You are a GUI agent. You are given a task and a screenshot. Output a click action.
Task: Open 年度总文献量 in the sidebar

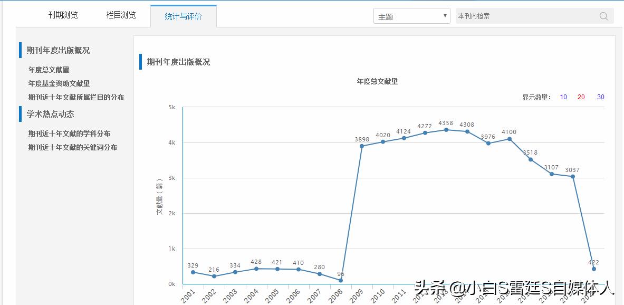point(49,69)
